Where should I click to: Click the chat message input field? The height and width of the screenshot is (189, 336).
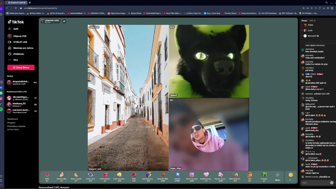(x=315, y=183)
